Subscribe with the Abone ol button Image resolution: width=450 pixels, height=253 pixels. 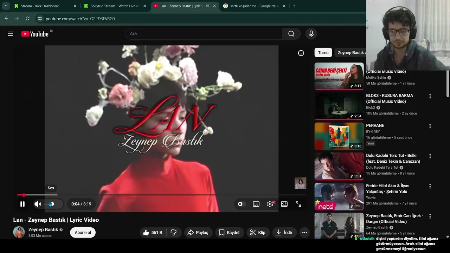point(83,232)
